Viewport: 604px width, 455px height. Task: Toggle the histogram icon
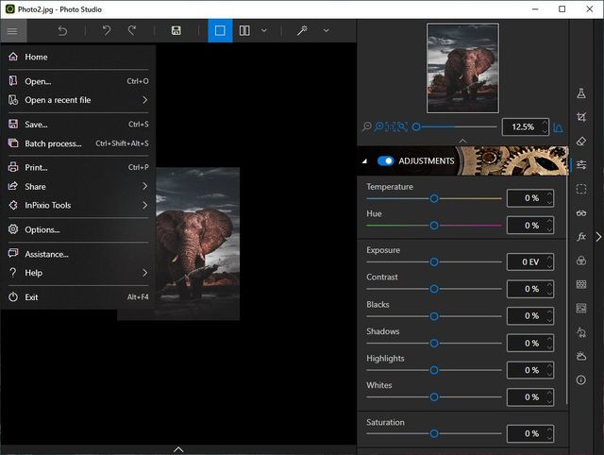558,127
